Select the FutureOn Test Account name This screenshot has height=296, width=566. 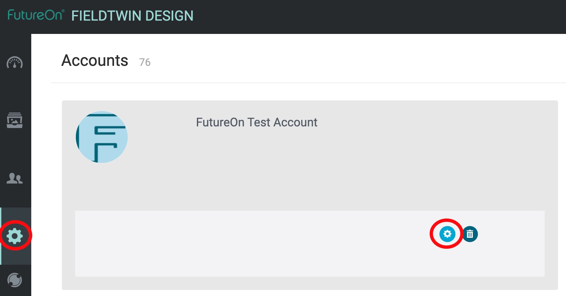[x=257, y=122]
